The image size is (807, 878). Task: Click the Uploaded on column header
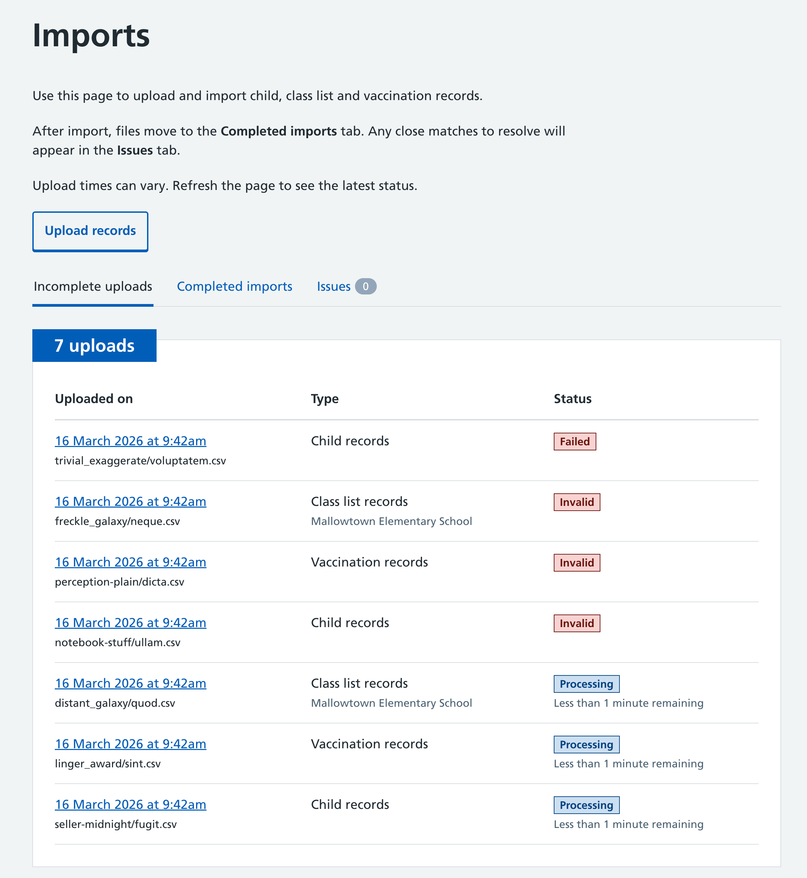point(94,398)
